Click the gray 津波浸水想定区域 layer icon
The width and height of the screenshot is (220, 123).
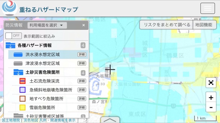tap(18, 63)
